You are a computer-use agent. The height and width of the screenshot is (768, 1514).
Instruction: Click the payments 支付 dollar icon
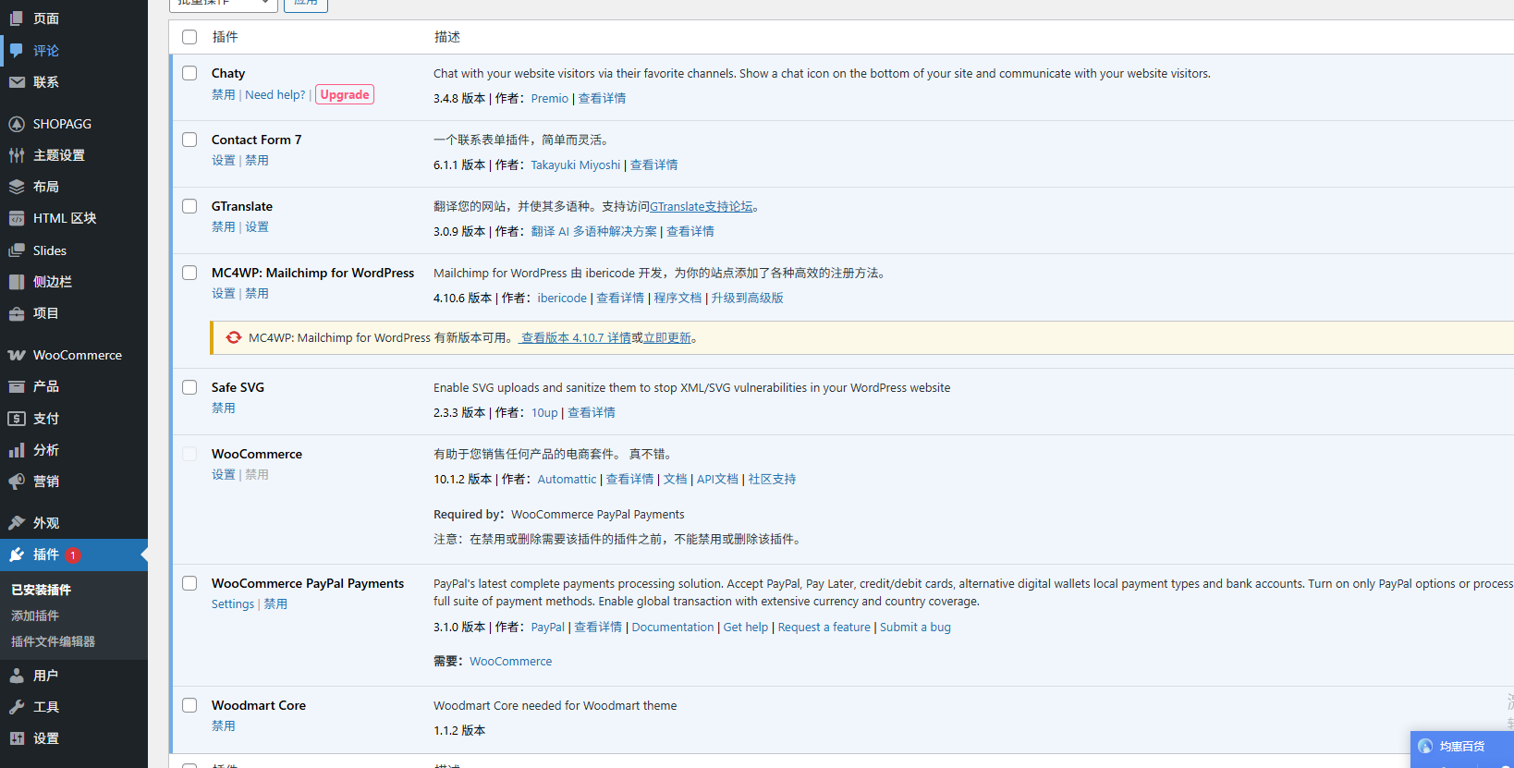17,419
